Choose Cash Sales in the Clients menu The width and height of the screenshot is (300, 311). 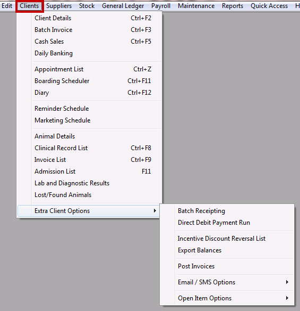[x=89, y=42]
